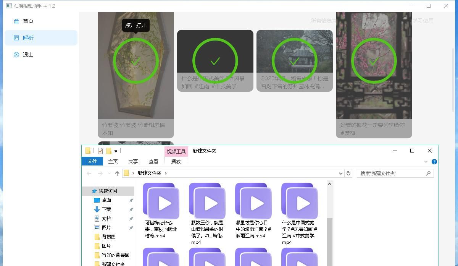Viewport: 458px width, 266px height.
Task: Open 文档 in navigation pane
Action: [x=106, y=218]
